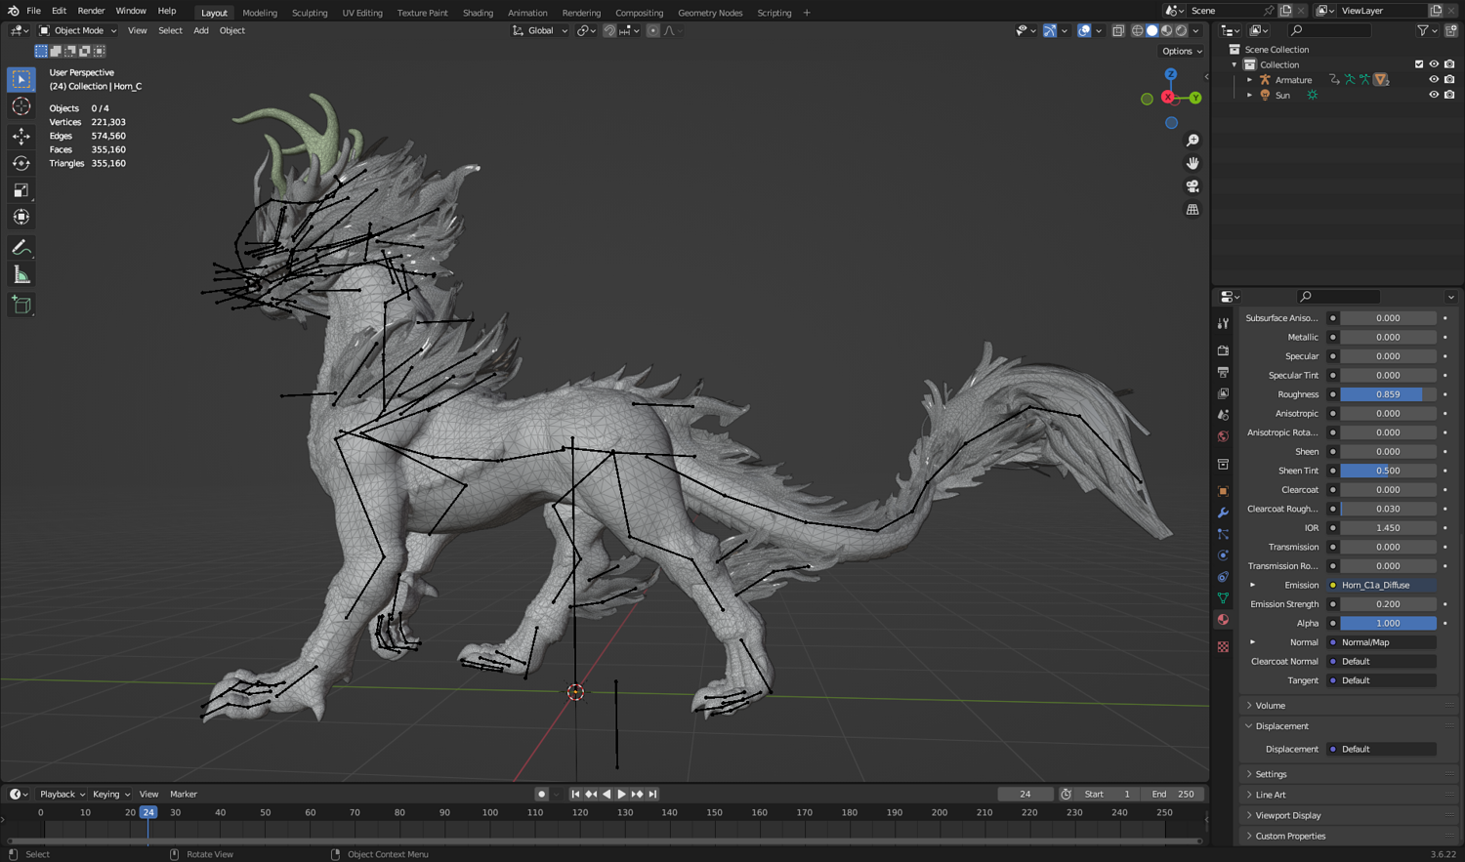Screen dimensions: 1465x862
Task: Switch to wireframe viewport shading
Action: click(1138, 30)
